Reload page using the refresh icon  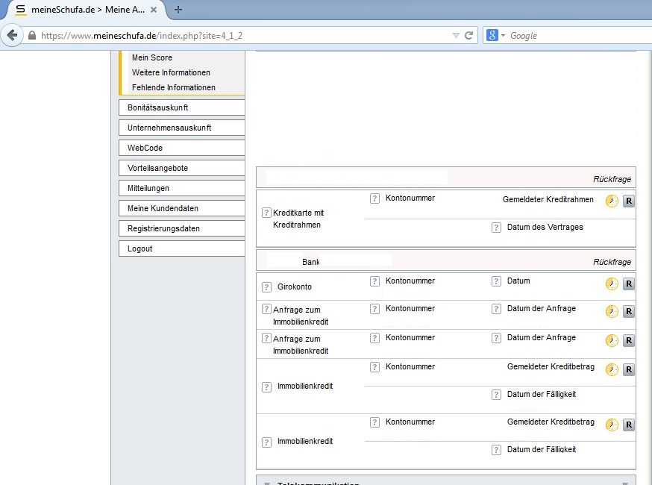(x=469, y=35)
